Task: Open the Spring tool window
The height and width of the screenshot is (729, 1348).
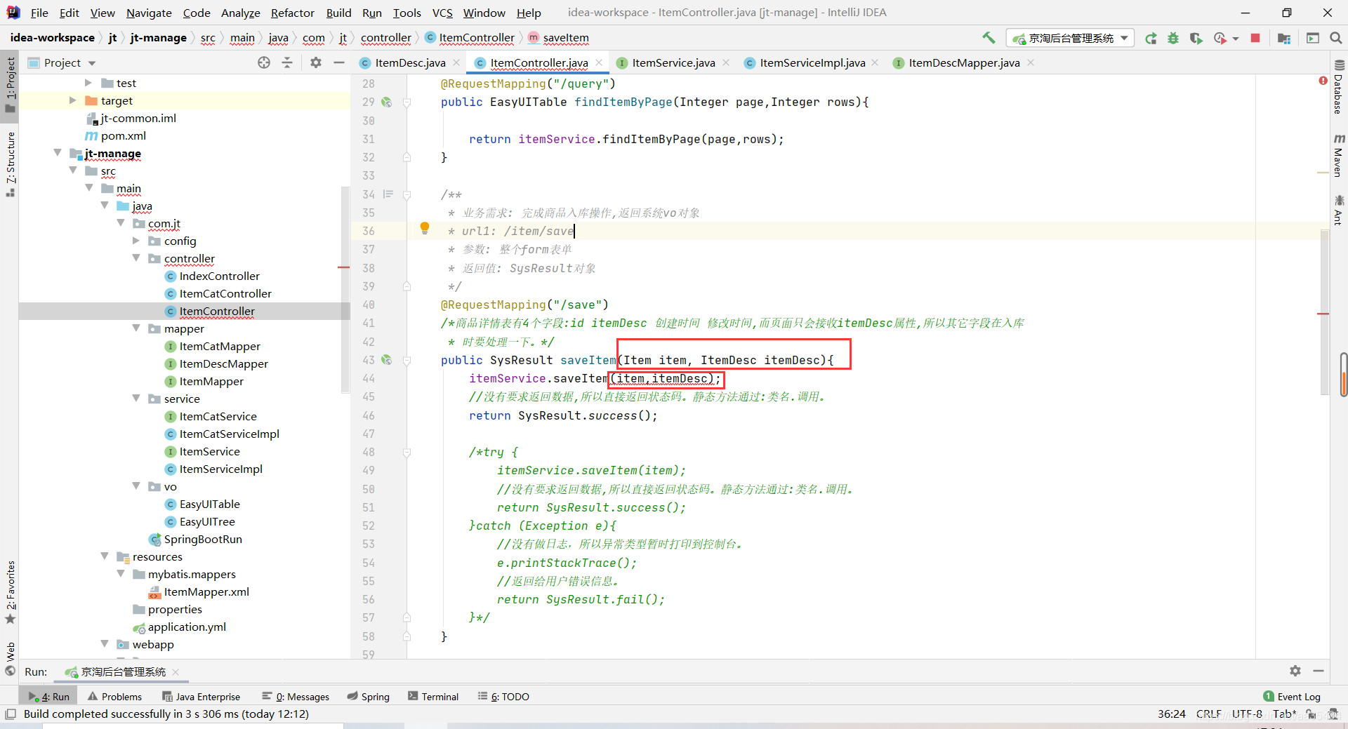Action: pos(368,696)
